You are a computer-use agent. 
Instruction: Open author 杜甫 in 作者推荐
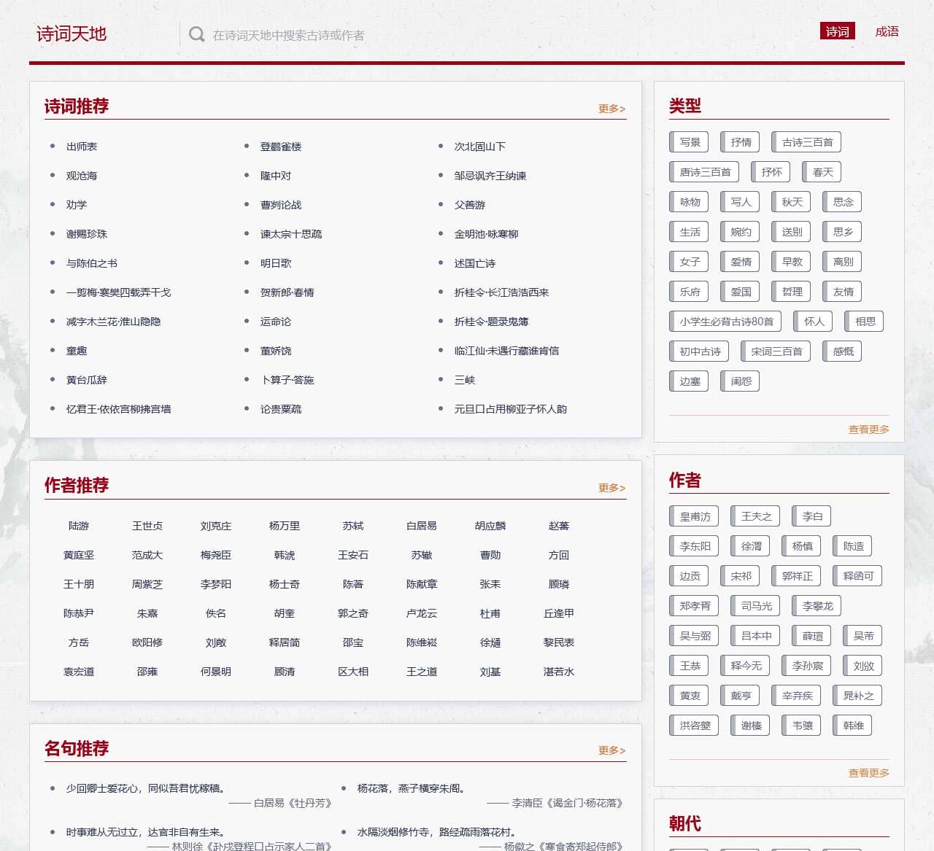pos(490,613)
